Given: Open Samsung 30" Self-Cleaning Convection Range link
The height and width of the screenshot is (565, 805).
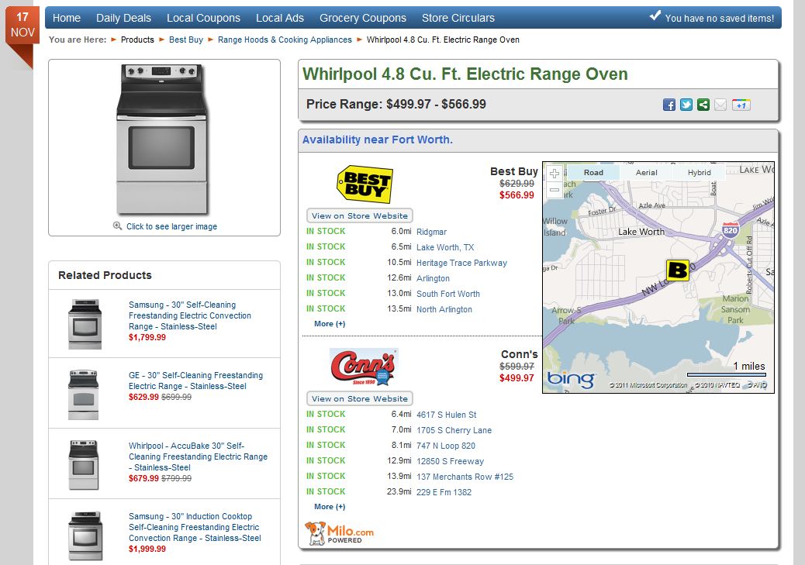Looking at the screenshot, I should [190, 315].
